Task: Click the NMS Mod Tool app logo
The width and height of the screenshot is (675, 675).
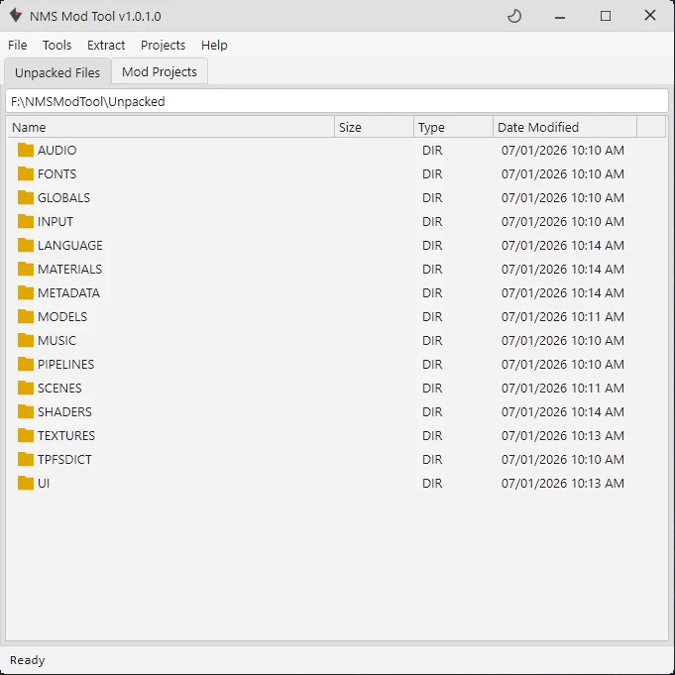Action: tap(16, 16)
